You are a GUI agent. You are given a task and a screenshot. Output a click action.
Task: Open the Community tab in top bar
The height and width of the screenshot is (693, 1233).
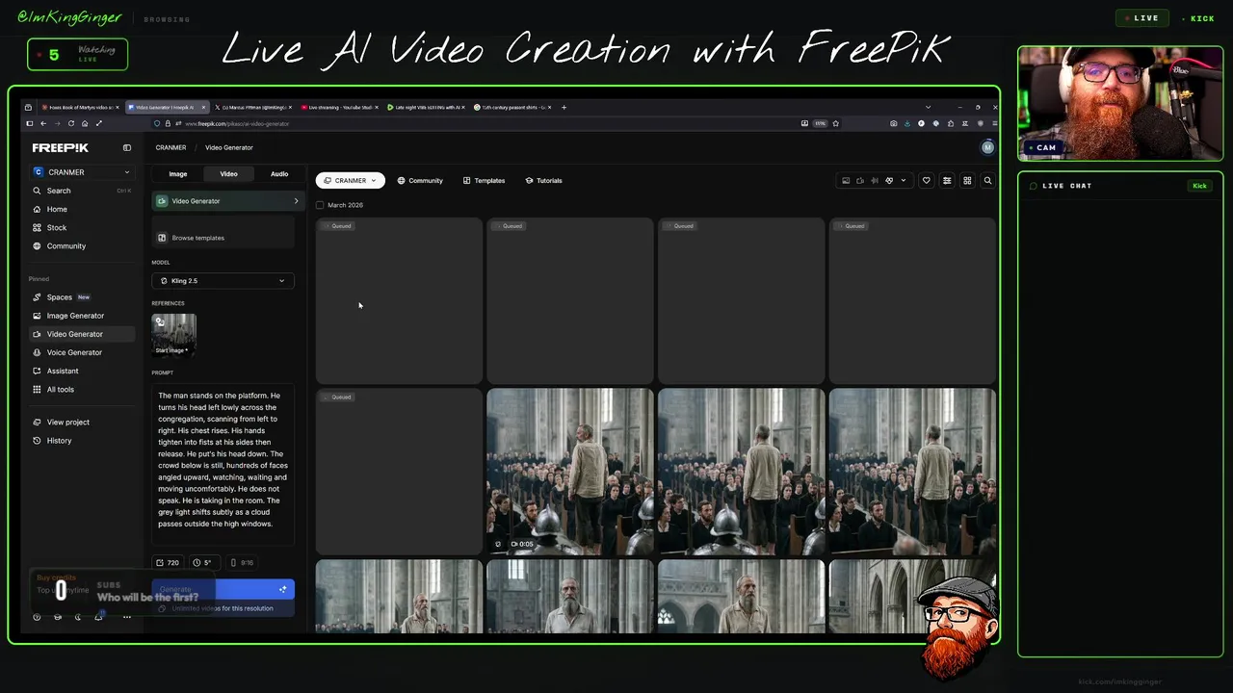click(x=420, y=180)
